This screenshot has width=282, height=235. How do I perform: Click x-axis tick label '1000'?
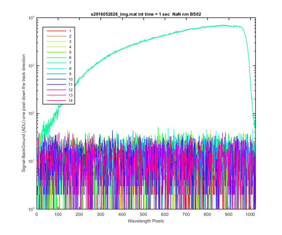click(x=250, y=214)
